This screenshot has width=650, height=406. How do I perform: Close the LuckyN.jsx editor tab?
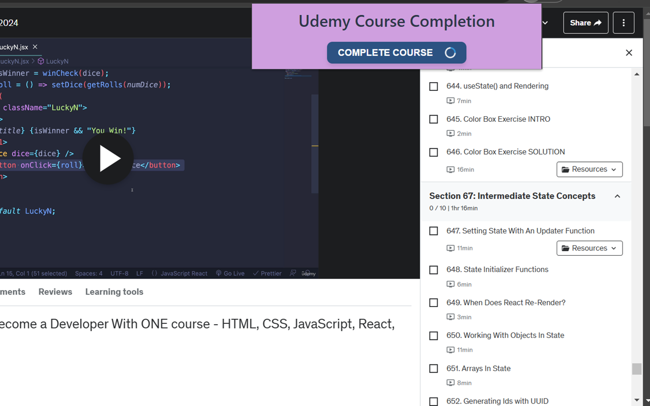35,47
